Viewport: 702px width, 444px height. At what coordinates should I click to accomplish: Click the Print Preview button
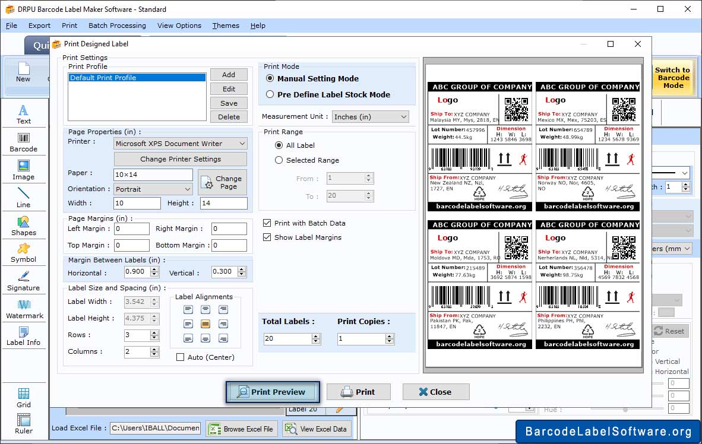[x=273, y=392]
